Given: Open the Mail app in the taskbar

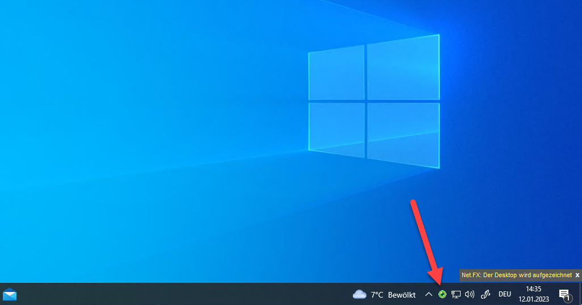Looking at the screenshot, I should (x=10, y=294).
